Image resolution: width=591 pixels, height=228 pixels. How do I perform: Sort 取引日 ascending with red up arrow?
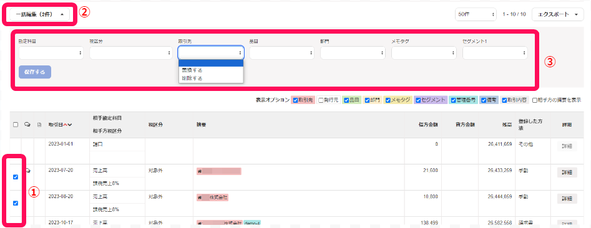[x=65, y=125]
